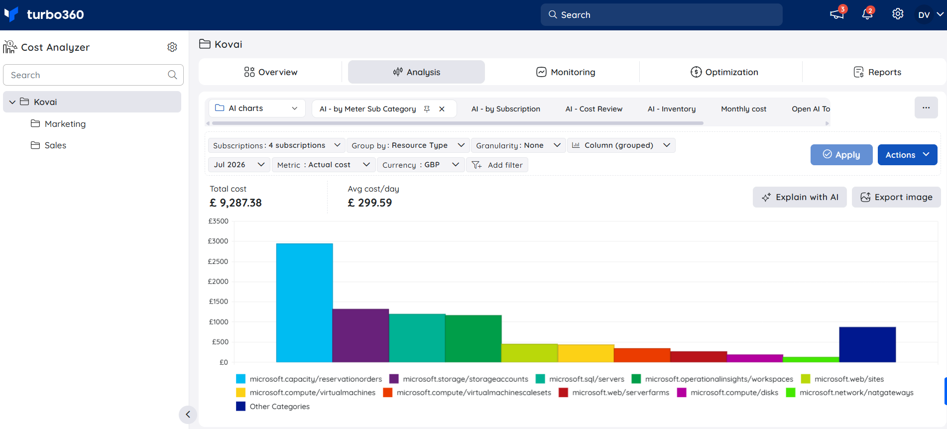Click avg cost/day value £ 299.59
The image size is (947, 429).
pos(370,203)
